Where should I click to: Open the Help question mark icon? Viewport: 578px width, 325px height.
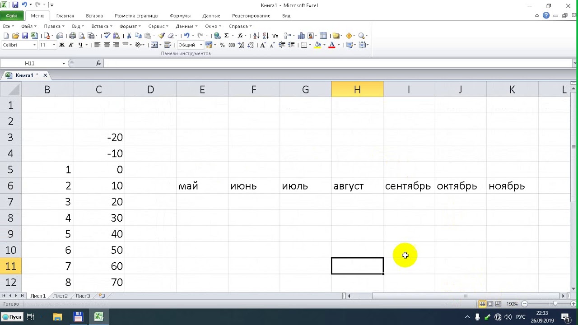click(546, 15)
